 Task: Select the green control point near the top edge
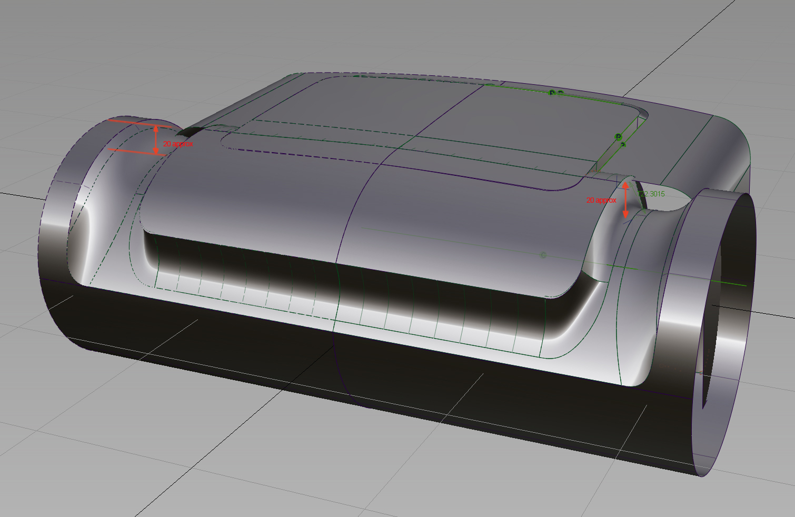click(x=552, y=92)
